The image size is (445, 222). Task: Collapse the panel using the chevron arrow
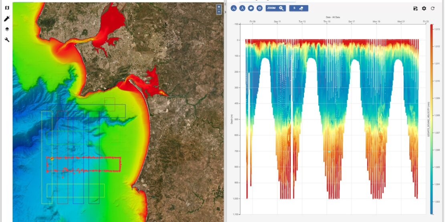(x=225, y=12)
